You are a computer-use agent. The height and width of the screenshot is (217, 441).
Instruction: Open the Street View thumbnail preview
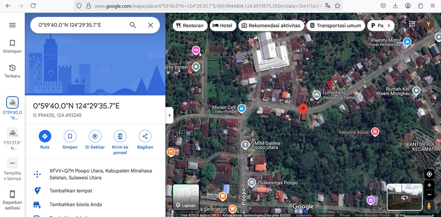404,197
